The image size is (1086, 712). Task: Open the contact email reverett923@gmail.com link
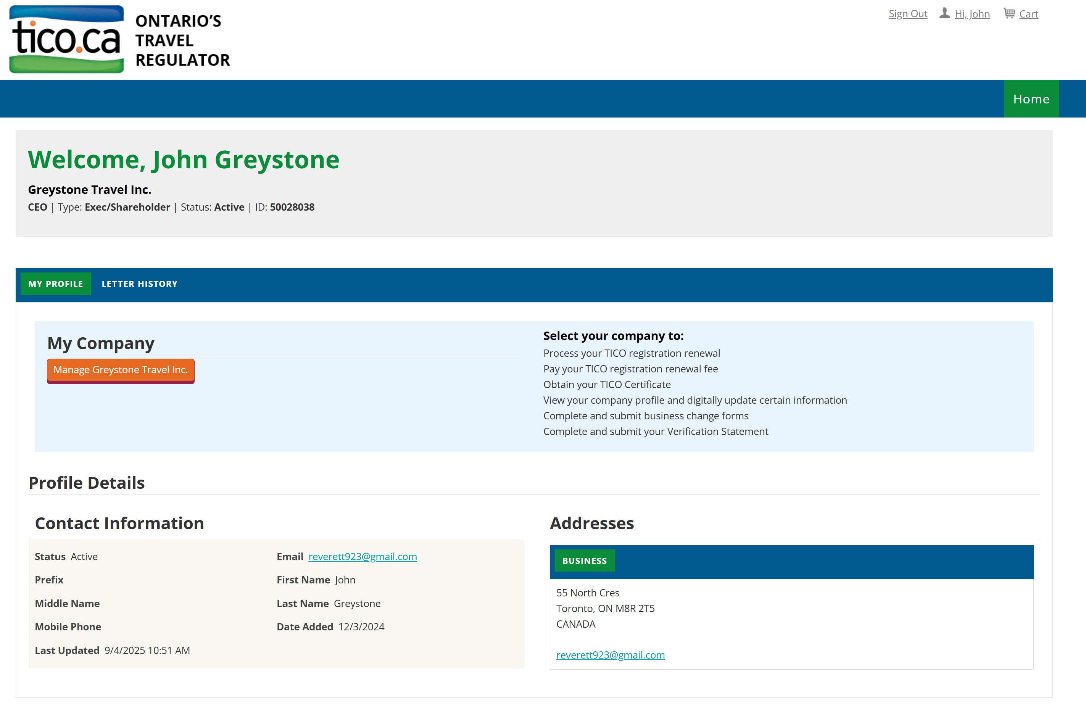[362, 556]
